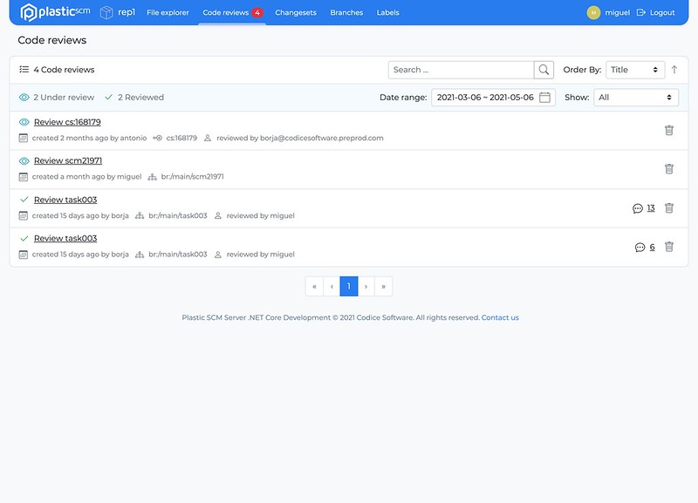Click the repository cube icon next to rep1
The width and height of the screenshot is (698, 503).
[x=104, y=11]
